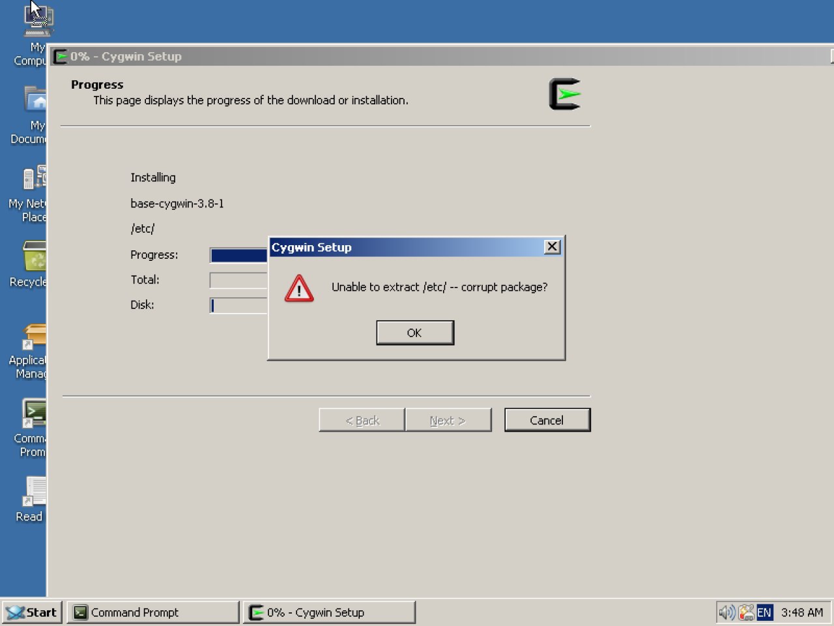Open the Recycle Bin desktop icon

click(x=29, y=265)
